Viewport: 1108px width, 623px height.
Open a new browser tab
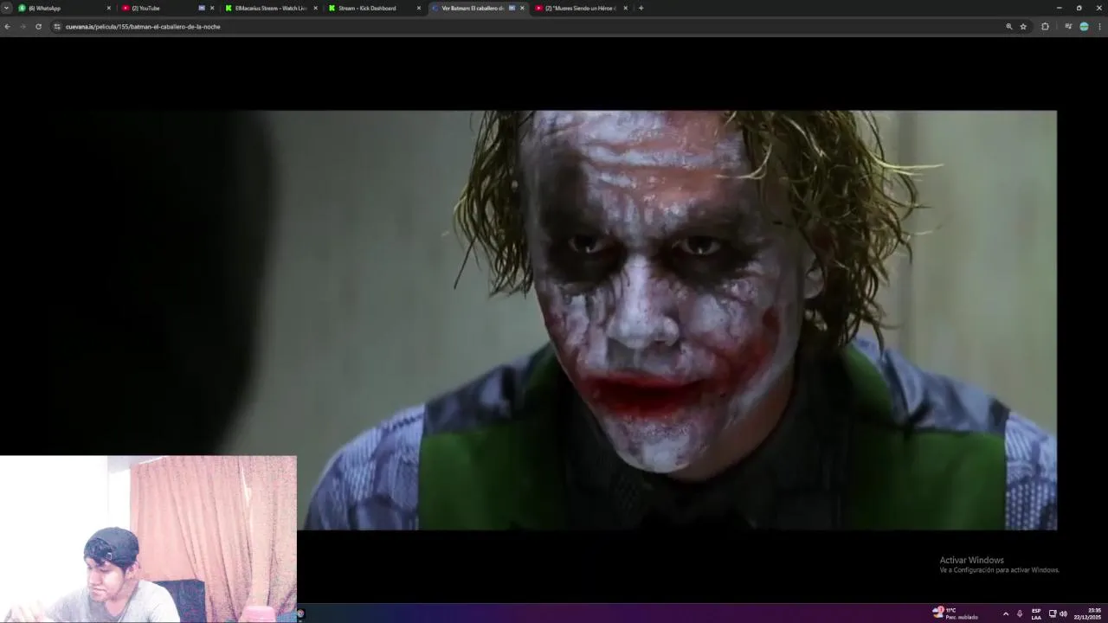(641, 8)
